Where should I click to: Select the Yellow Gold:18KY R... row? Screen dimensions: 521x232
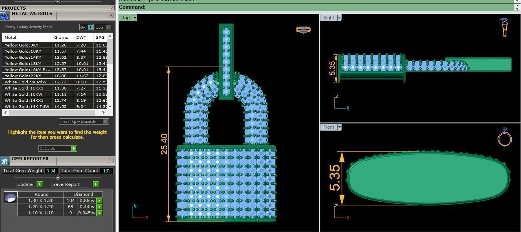point(55,70)
